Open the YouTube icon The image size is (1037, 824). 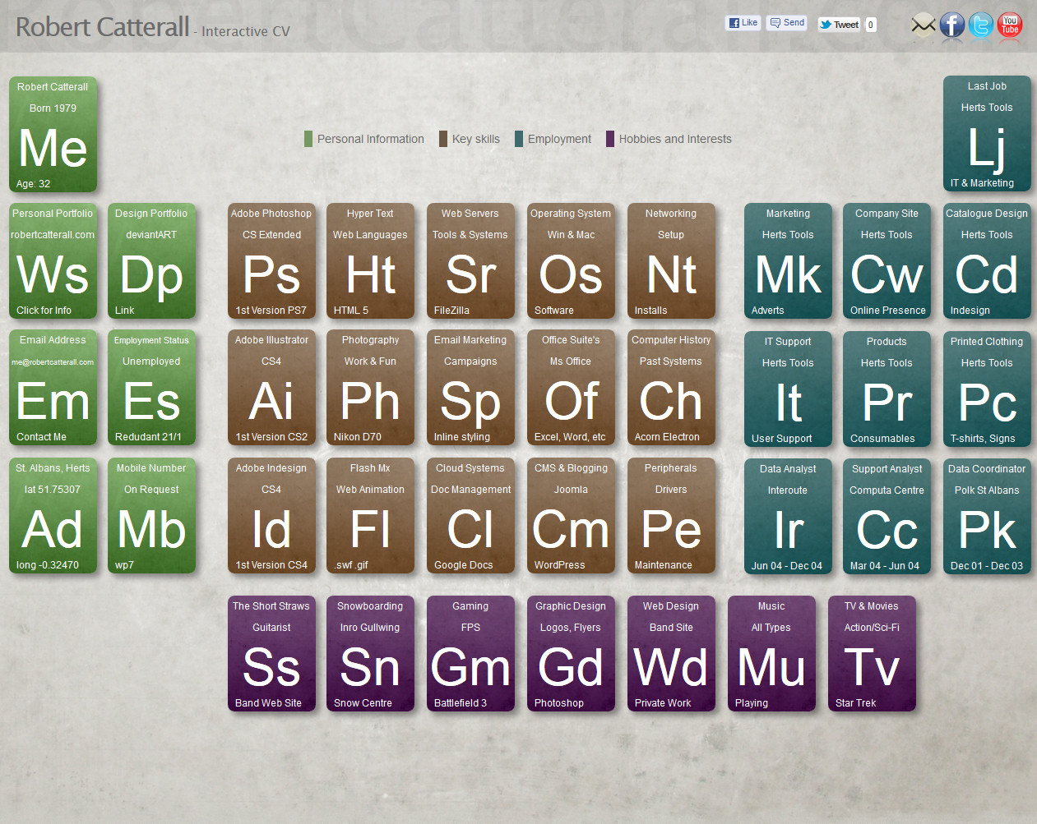coord(1010,25)
